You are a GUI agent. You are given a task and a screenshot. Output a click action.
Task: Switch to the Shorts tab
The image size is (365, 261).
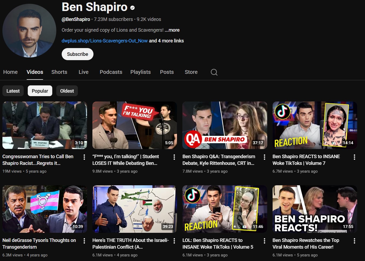[x=59, y=72]
